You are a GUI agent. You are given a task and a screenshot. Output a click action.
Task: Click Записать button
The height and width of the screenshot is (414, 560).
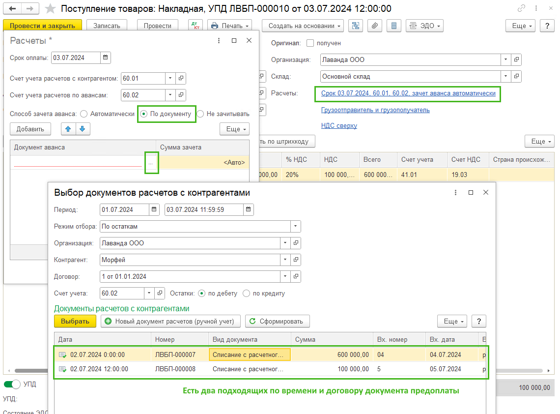pyautogui.click(x=107, y=26)
